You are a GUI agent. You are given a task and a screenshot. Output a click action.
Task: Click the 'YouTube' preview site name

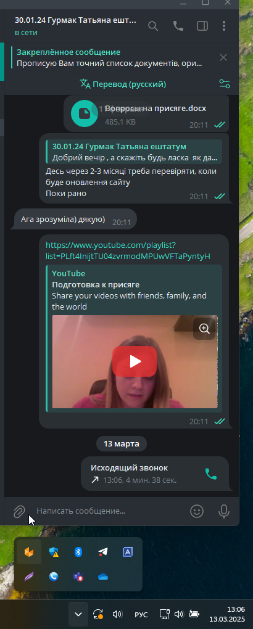68,274
